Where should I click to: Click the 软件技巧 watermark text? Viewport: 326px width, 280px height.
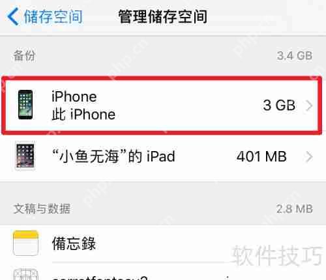pos(277,256)
